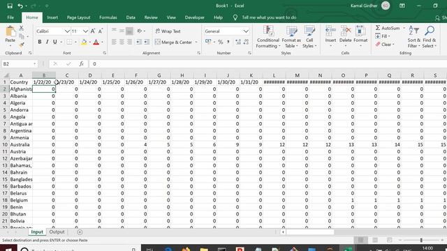Open the File tab
The width and height of the screenshot is (447, 251).
(10, 17)
